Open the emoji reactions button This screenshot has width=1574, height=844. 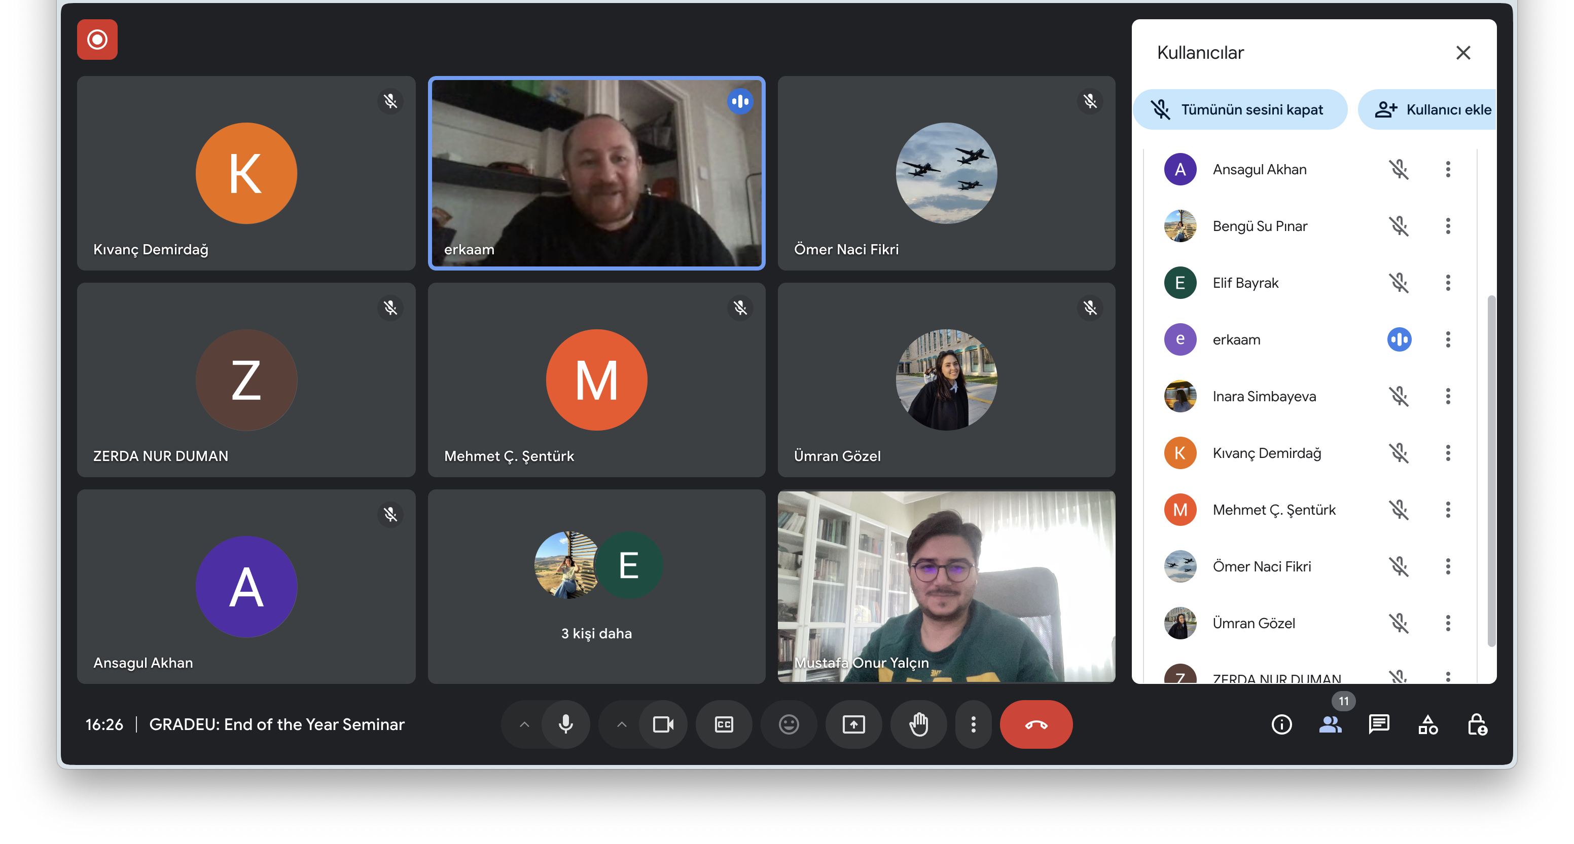tap(788, 724)
